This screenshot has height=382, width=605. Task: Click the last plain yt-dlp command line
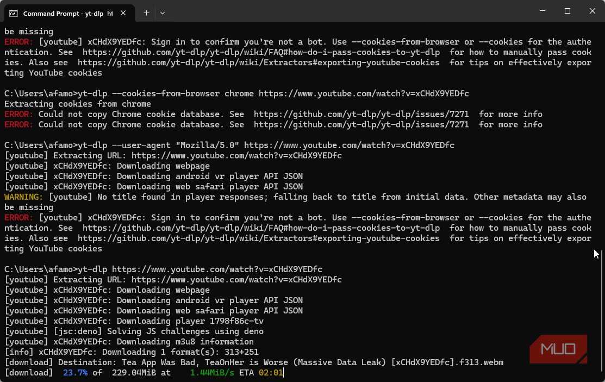(163, 269)
